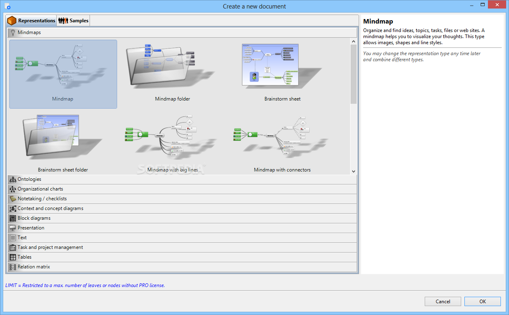Expand the Tables section
Viewport: 509px width, 315px height.
click(182, 257)
